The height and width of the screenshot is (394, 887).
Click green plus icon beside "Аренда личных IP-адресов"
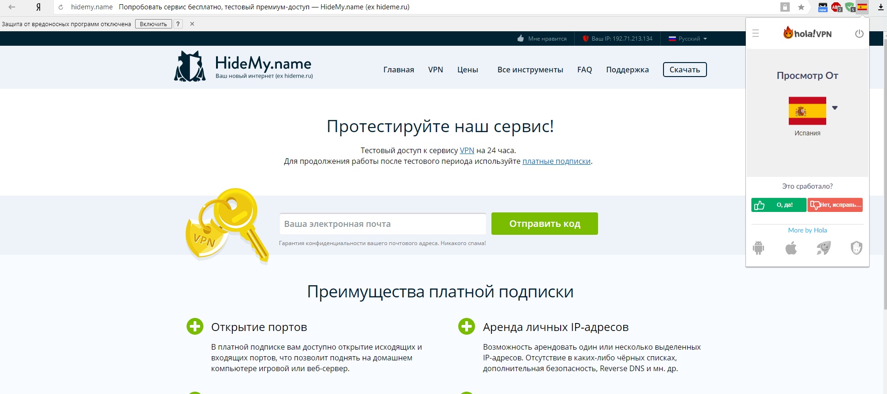point(467,326)
